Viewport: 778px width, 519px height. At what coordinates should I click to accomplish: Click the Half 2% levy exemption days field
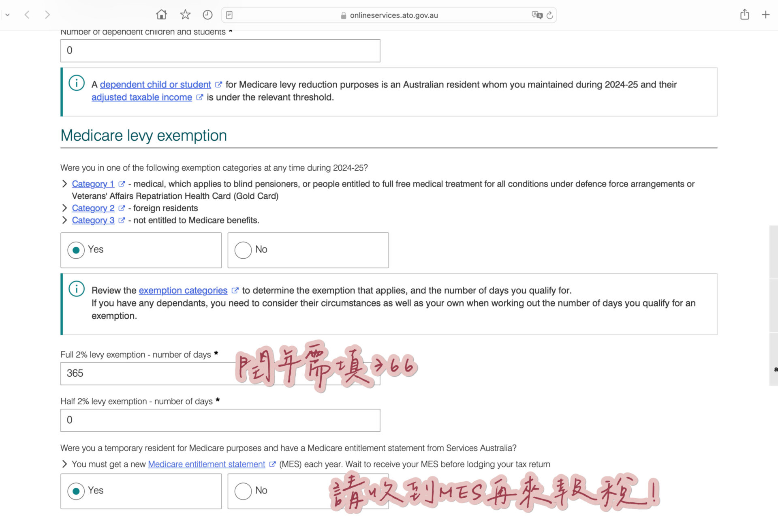click(x=220, y=420)
